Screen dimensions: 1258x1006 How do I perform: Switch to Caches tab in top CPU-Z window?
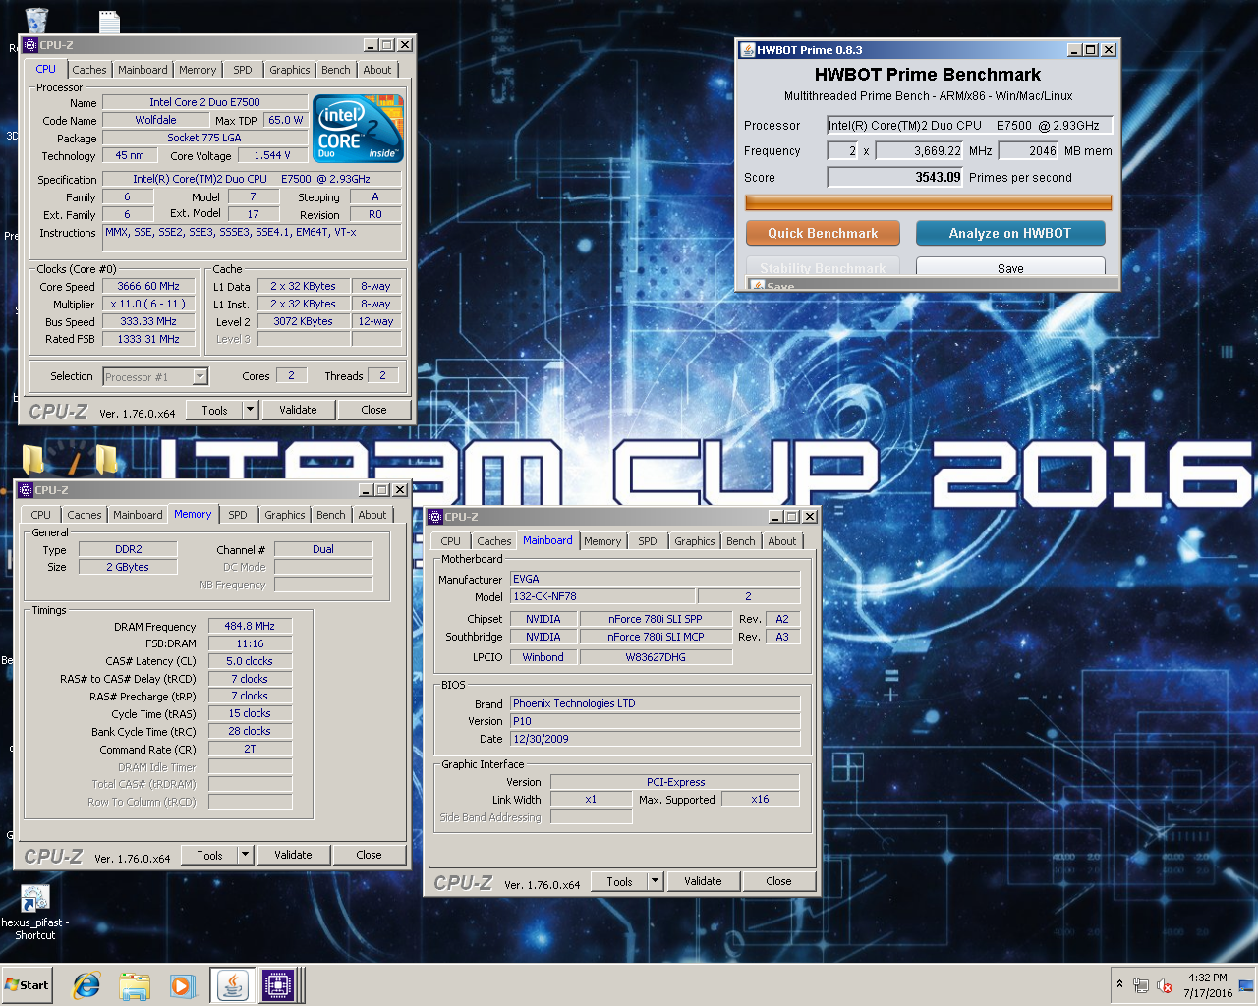click(89, 70)
